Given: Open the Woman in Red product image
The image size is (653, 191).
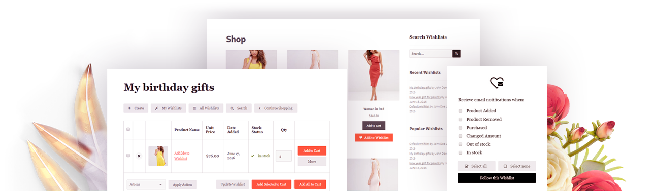Looking at the screenshot, I should click(x=374, y=75).
